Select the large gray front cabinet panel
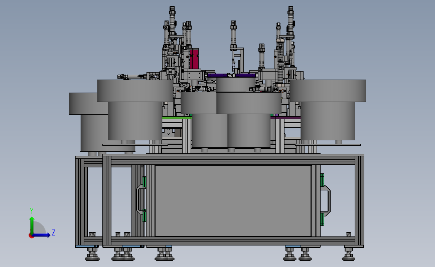This screenshot has width=435, height=267. [x=233, y=200]
